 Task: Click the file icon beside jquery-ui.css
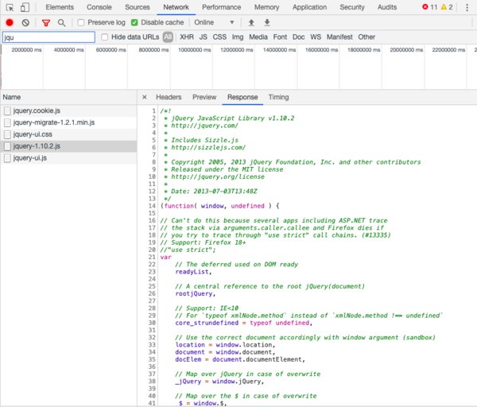(x=7, y=134)
